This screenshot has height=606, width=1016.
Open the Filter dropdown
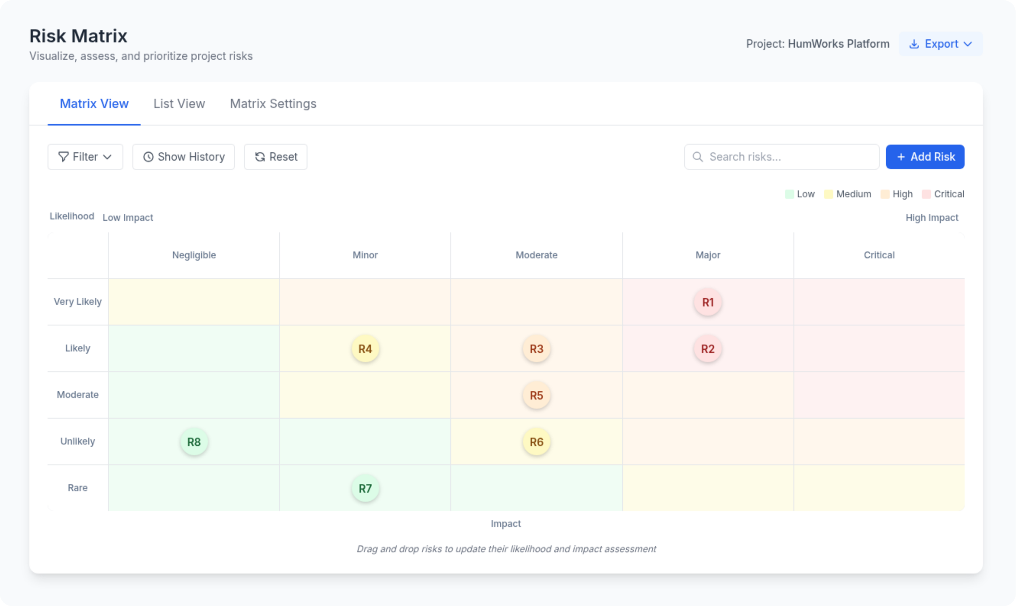[85, 157]
